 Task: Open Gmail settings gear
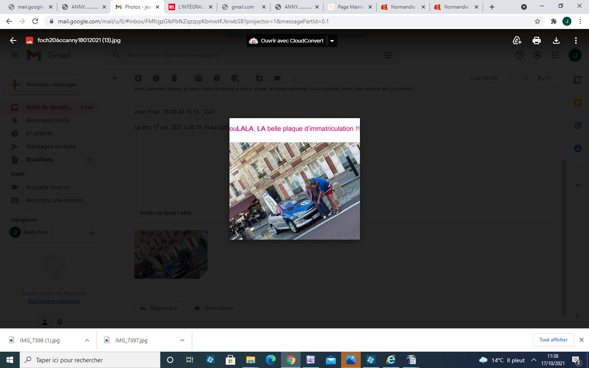click(537, 55)
